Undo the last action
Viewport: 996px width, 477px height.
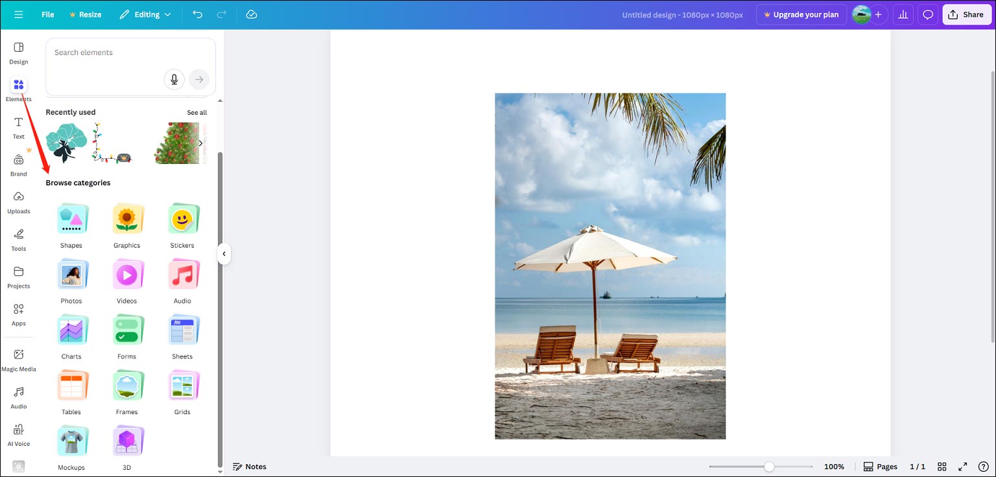(x=197, y=14)
